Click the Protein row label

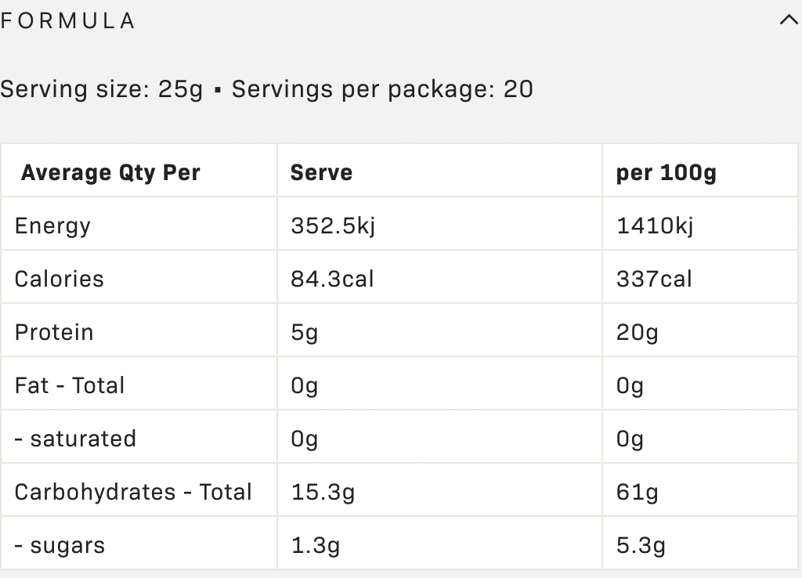54,332
